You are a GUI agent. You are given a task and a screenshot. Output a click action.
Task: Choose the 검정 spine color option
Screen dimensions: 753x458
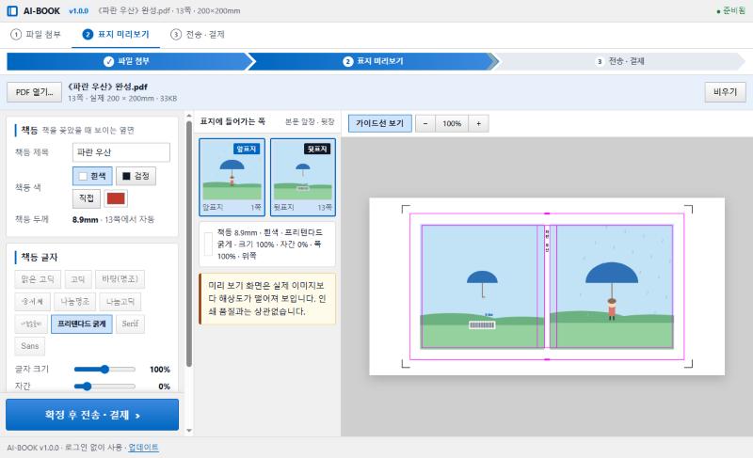tap(136, 176)
